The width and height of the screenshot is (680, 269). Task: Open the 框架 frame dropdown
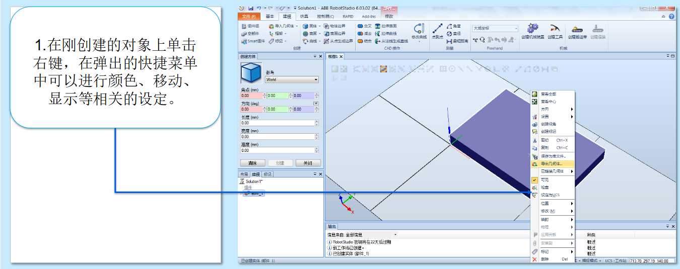(x=277, y=34)
